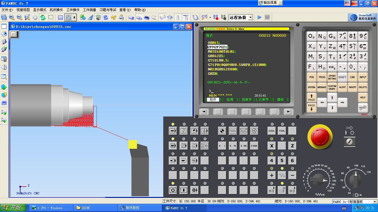Click program line G71U1R0.5

(219, 60)
